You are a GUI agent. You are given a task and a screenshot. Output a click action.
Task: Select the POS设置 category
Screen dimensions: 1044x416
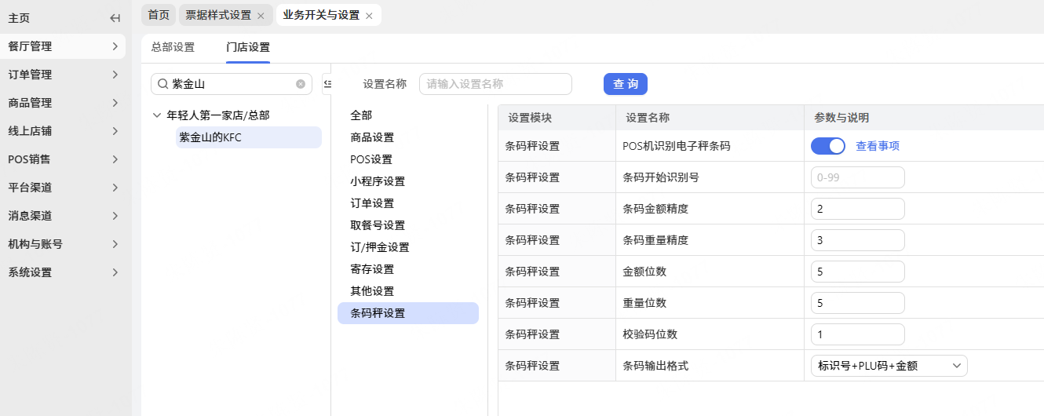(x=371, y=159)
